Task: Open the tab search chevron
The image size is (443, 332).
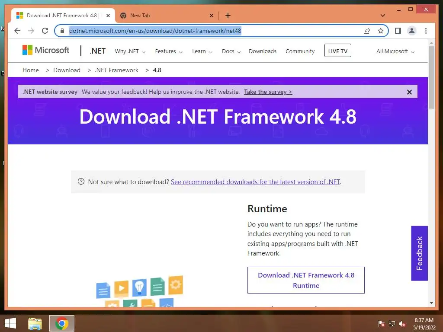Action: tap(383, 16)
